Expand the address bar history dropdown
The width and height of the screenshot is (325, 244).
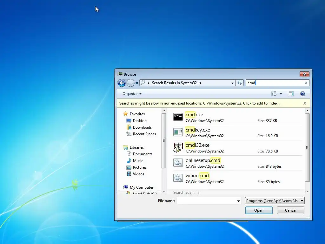[x=232, y=83]
